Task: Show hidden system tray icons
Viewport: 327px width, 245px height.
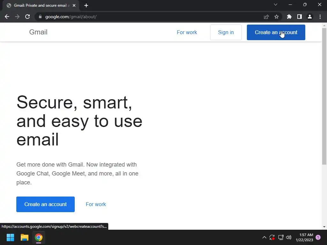Action: click(x=264, y=237)
